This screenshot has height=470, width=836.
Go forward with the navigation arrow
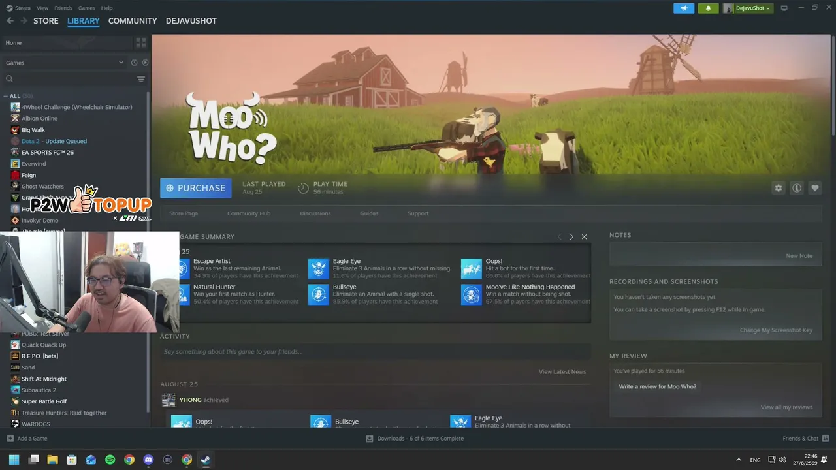click(24, 21)
